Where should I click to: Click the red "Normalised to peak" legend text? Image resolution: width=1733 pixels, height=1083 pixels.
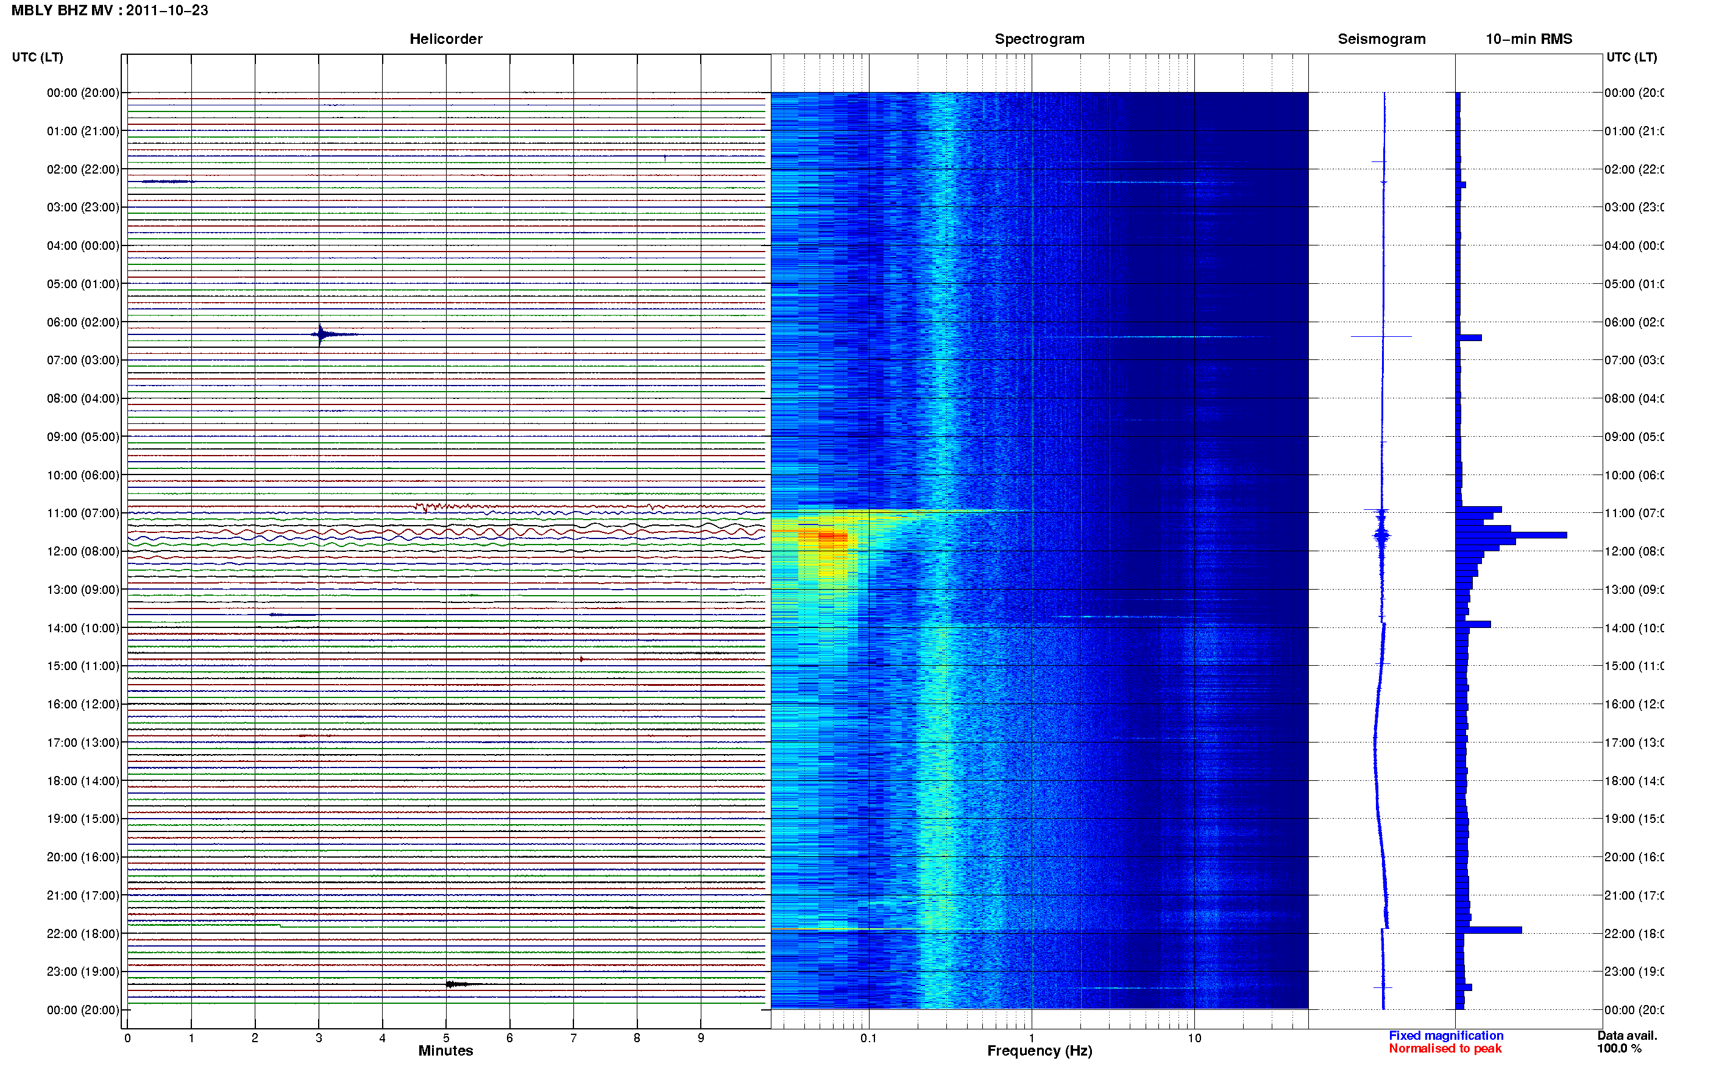1445,1049
